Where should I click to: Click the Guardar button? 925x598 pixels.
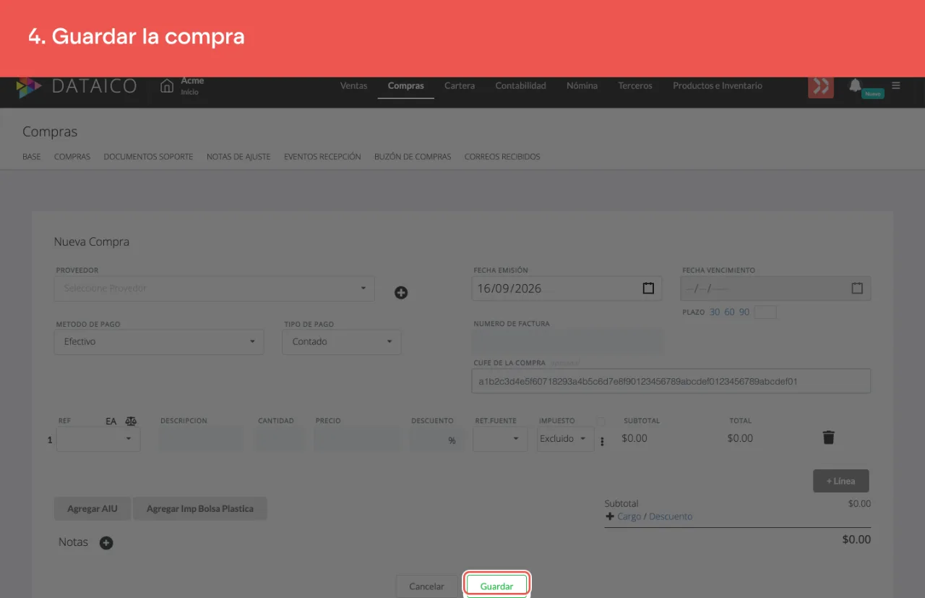tap(497, 586)
